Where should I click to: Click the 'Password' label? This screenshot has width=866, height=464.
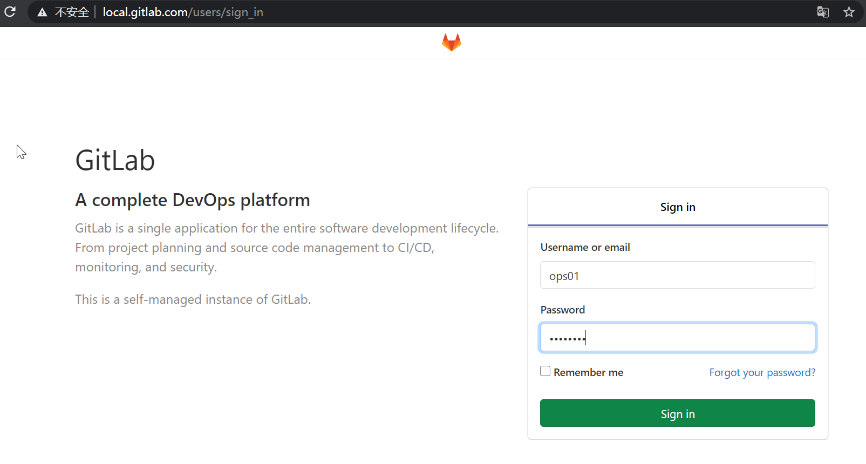tap(563, 310)
